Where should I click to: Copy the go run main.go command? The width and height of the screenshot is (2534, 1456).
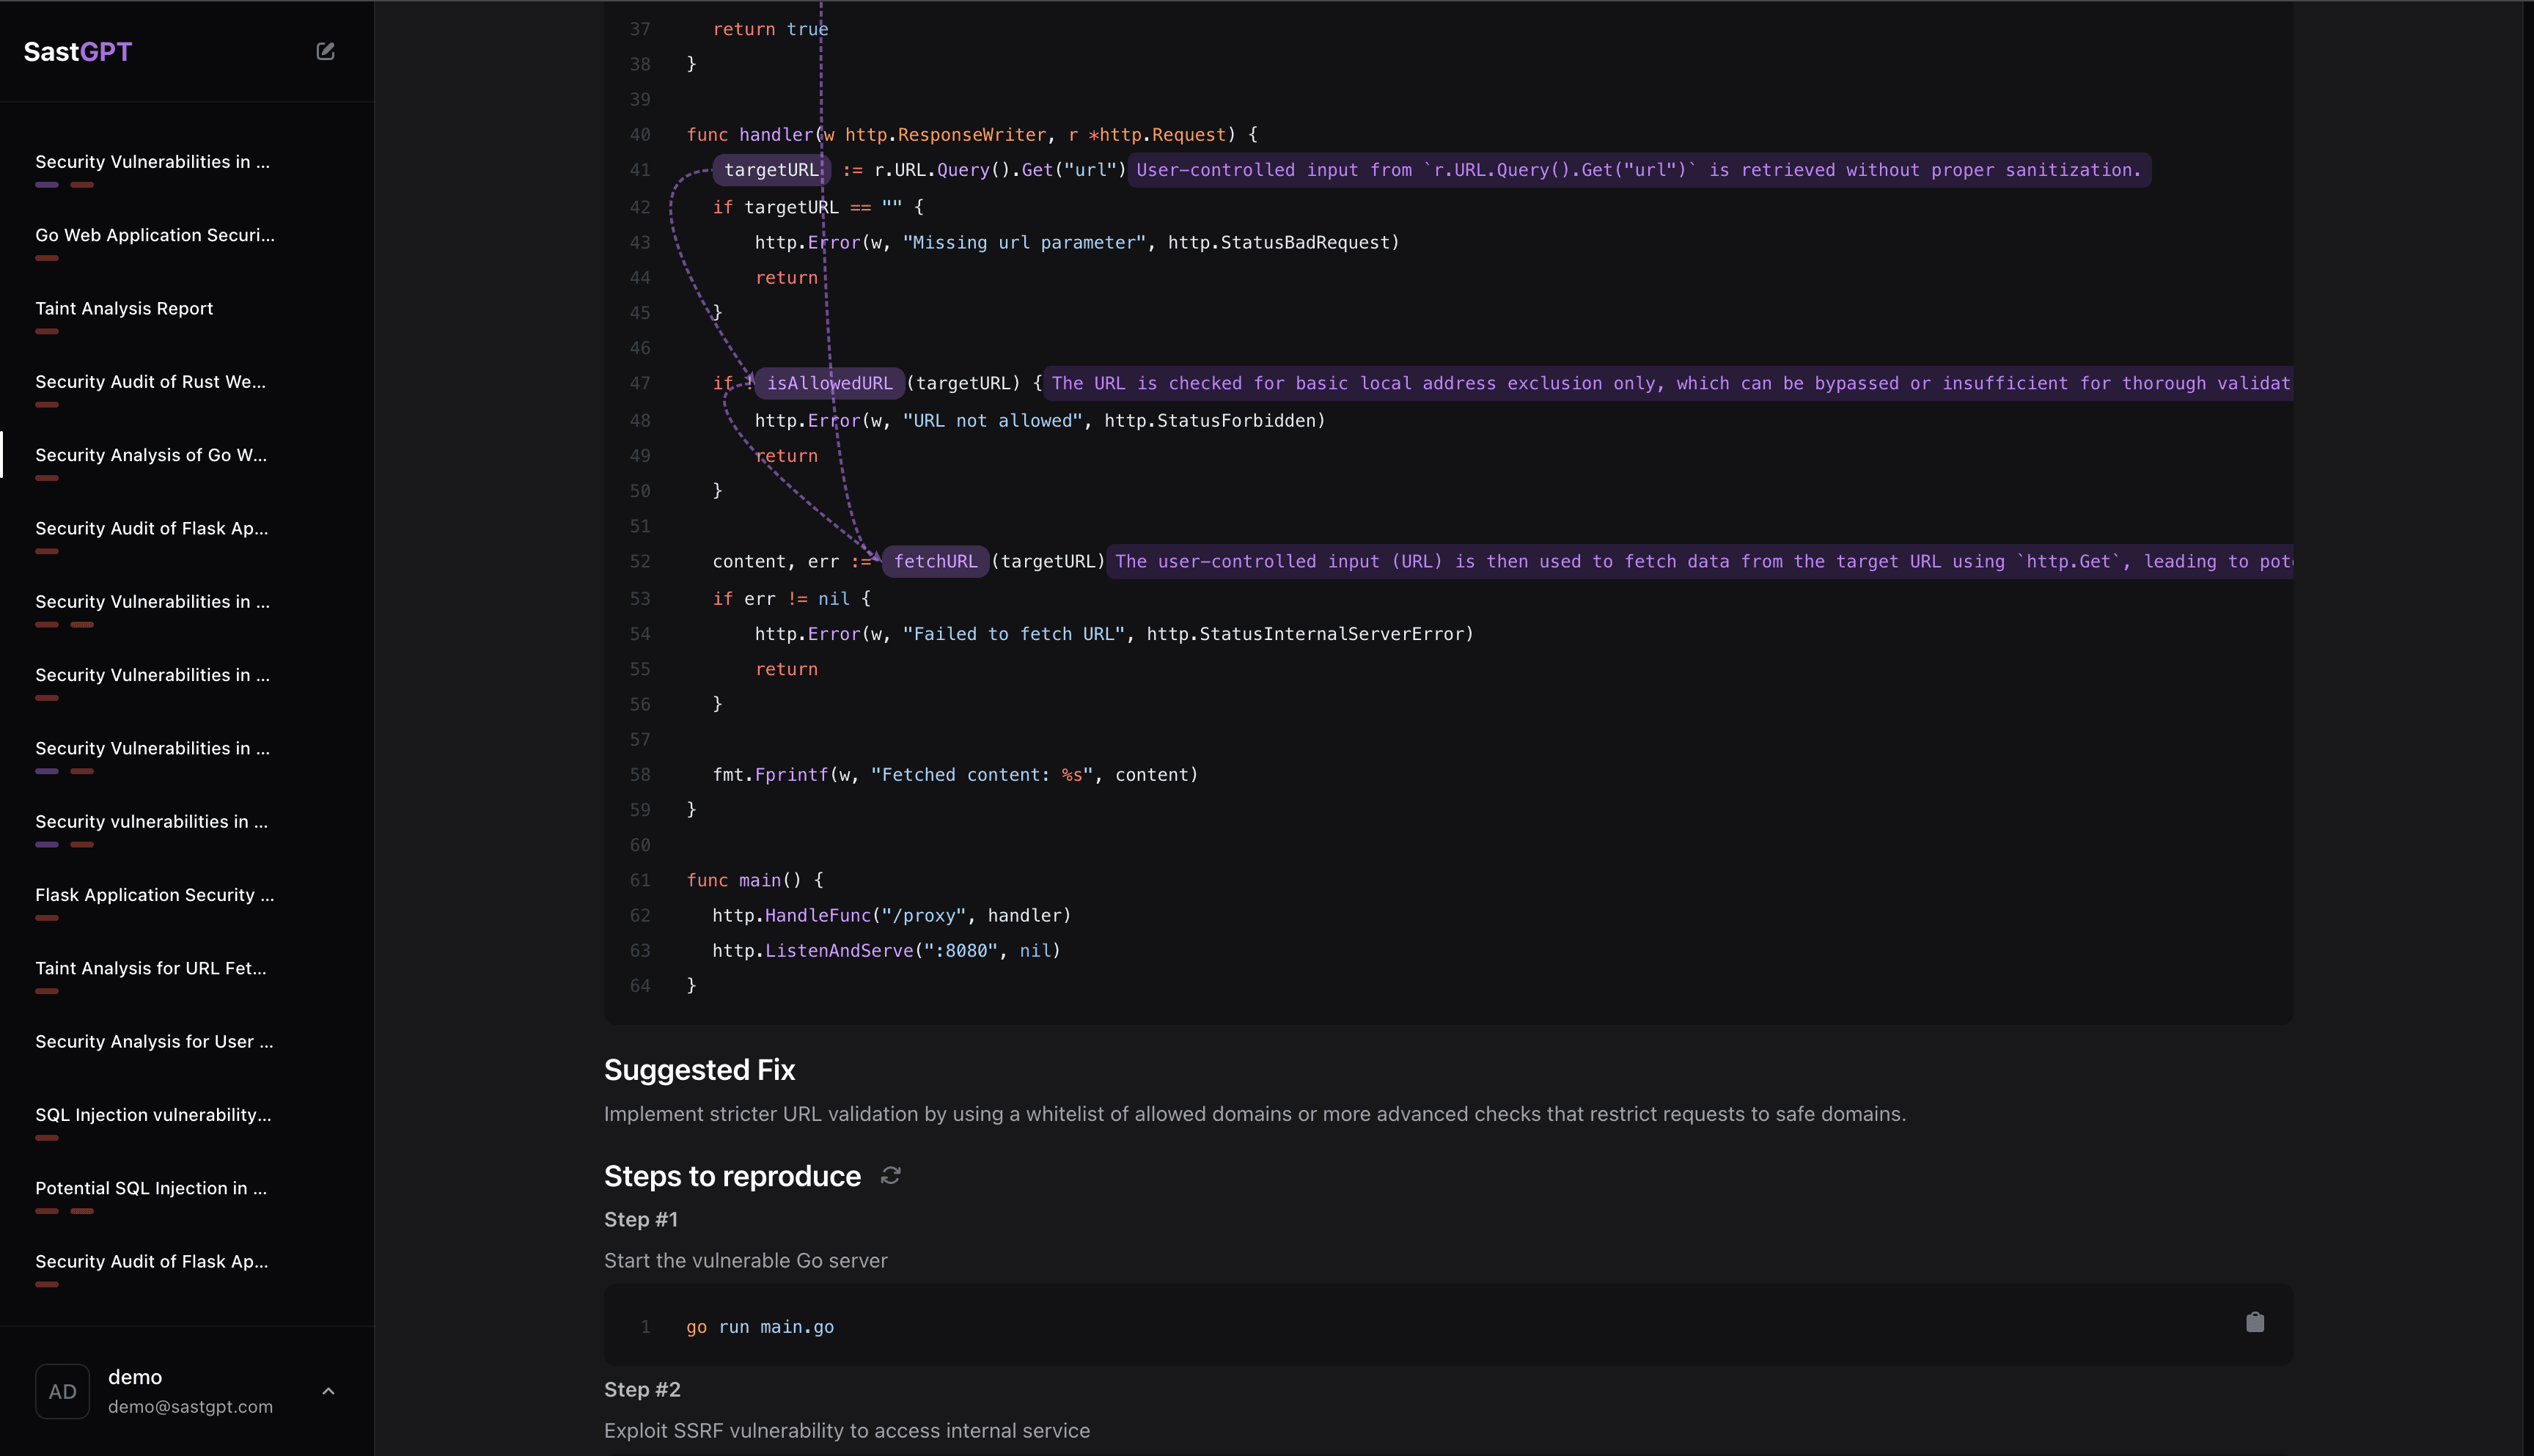click(2255, 1323)
